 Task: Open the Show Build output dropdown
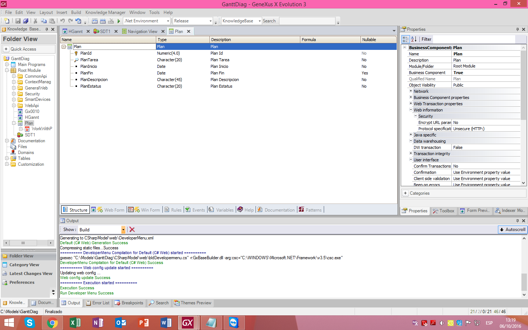point(123,230)
